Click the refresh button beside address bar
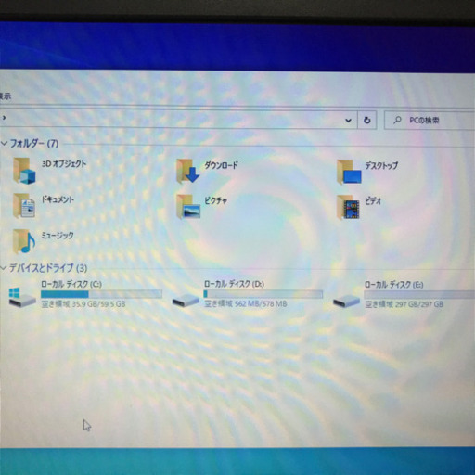This screenshot has height=475, width=475. click(367, 120)
